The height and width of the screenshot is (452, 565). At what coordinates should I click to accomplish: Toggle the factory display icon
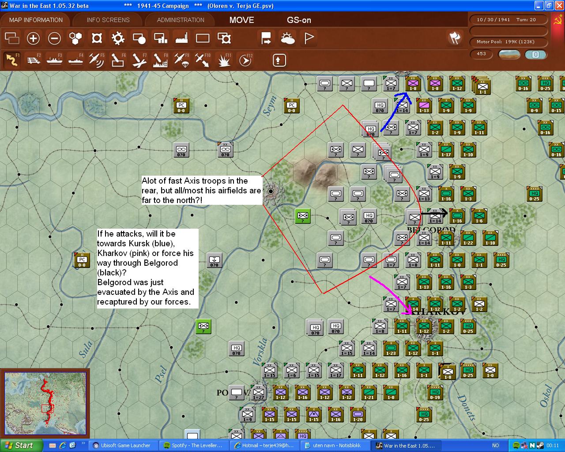pyautogui.click(x=181, y=38)
